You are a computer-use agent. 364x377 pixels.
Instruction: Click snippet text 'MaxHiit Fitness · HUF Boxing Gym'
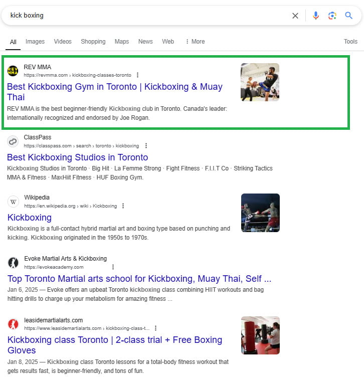pyautogui.click(x=97, y=177)
